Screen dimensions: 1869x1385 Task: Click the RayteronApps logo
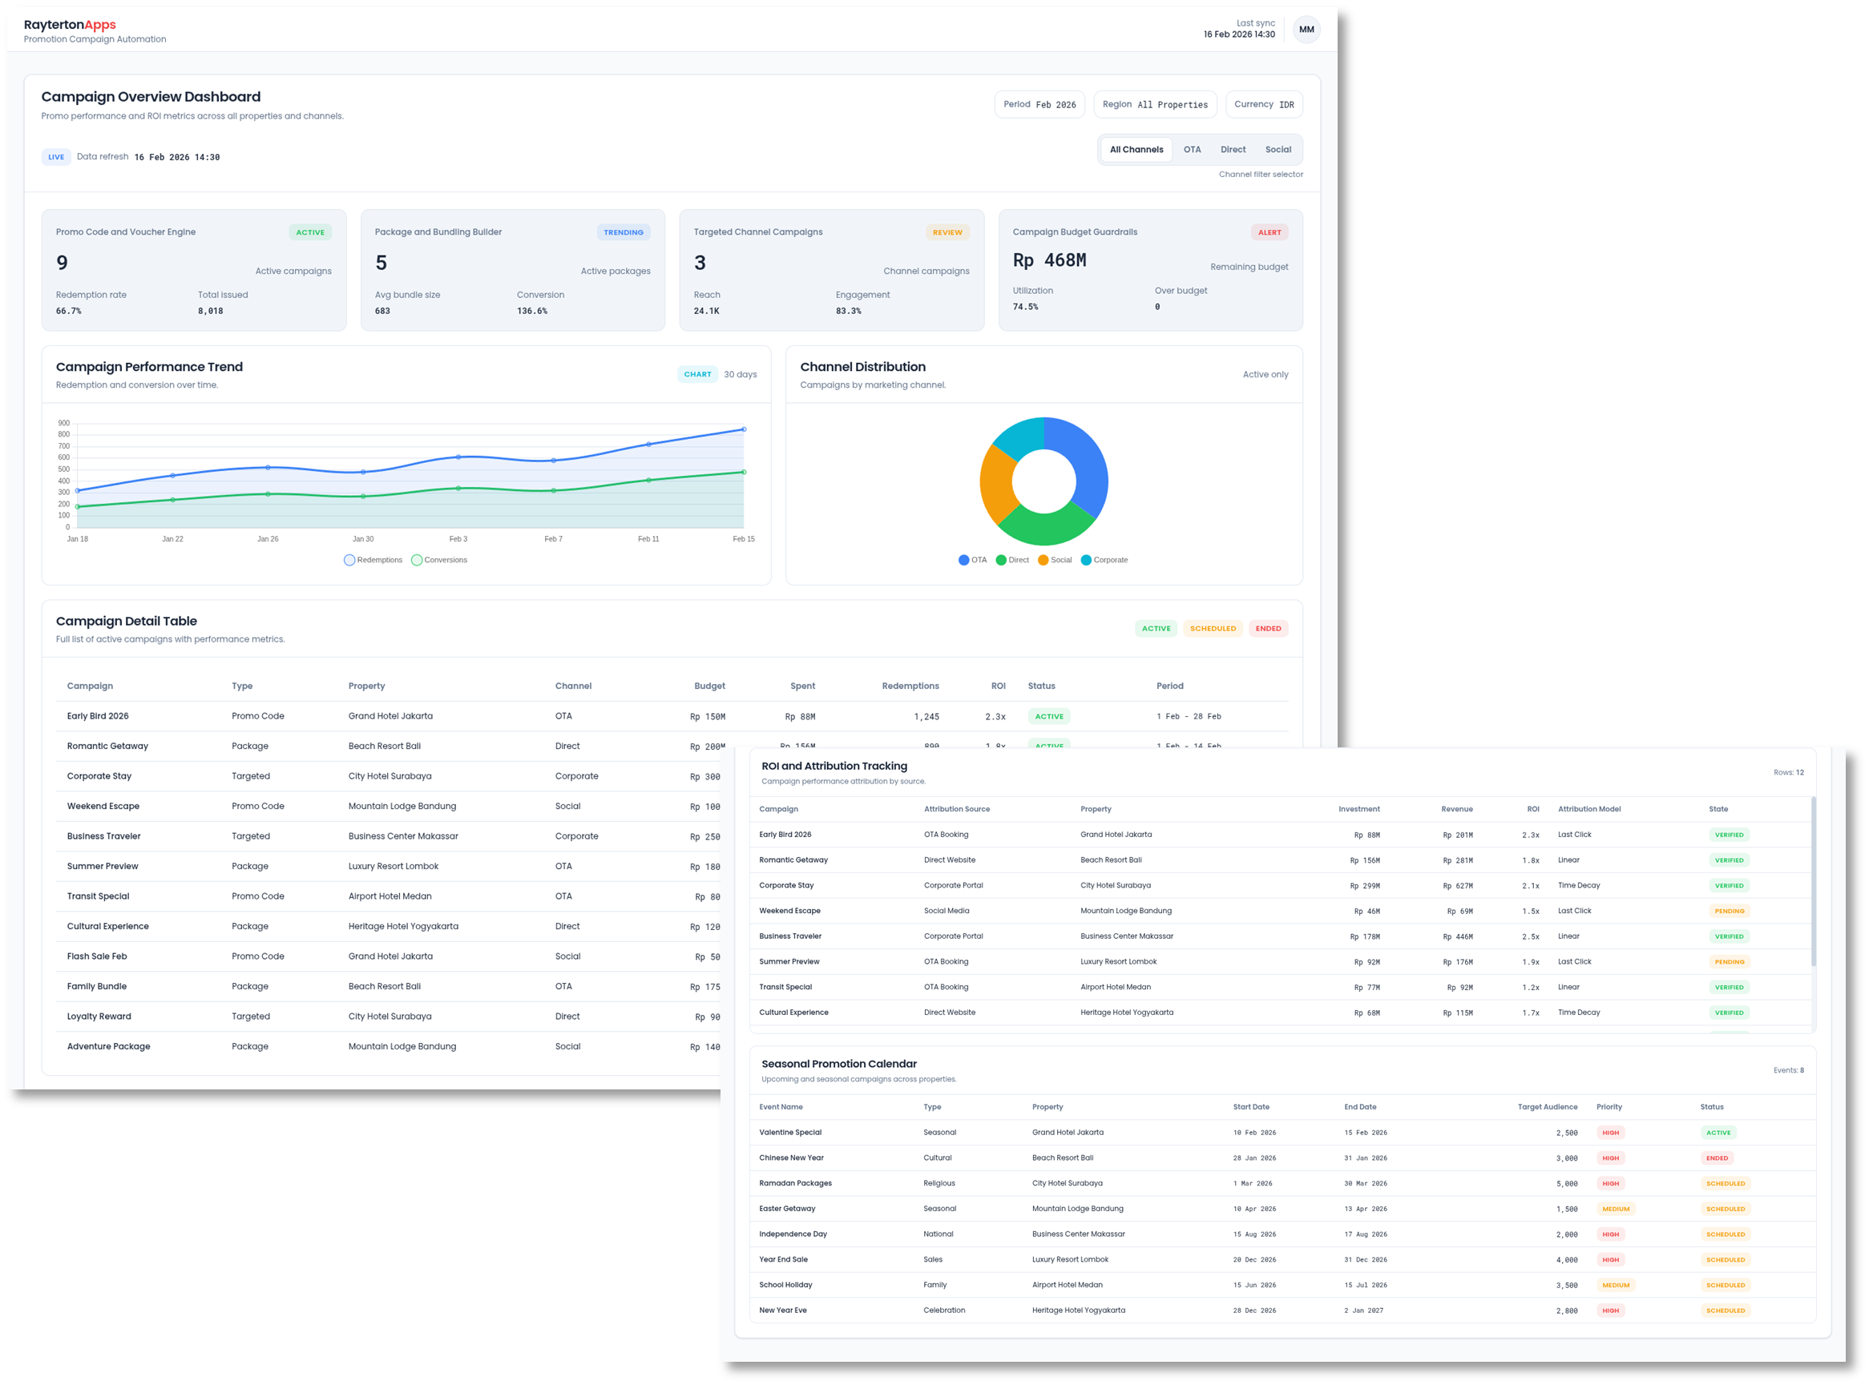71,24
